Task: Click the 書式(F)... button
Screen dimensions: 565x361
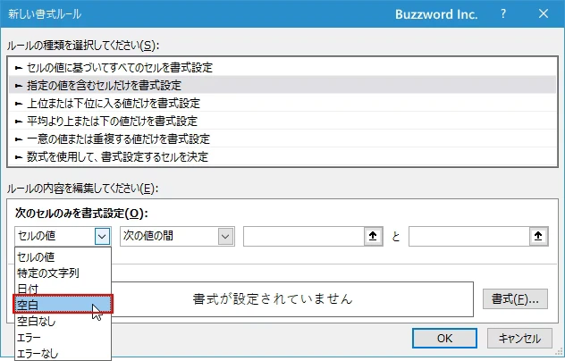Action: [x=515, y=298]
